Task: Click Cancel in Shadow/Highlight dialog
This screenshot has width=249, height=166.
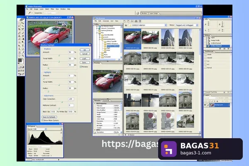Action: (85, 54)
